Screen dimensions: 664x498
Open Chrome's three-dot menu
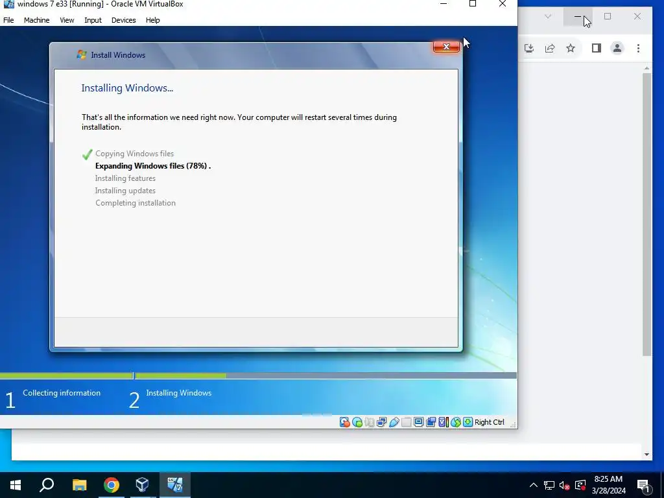click(638, 48)
